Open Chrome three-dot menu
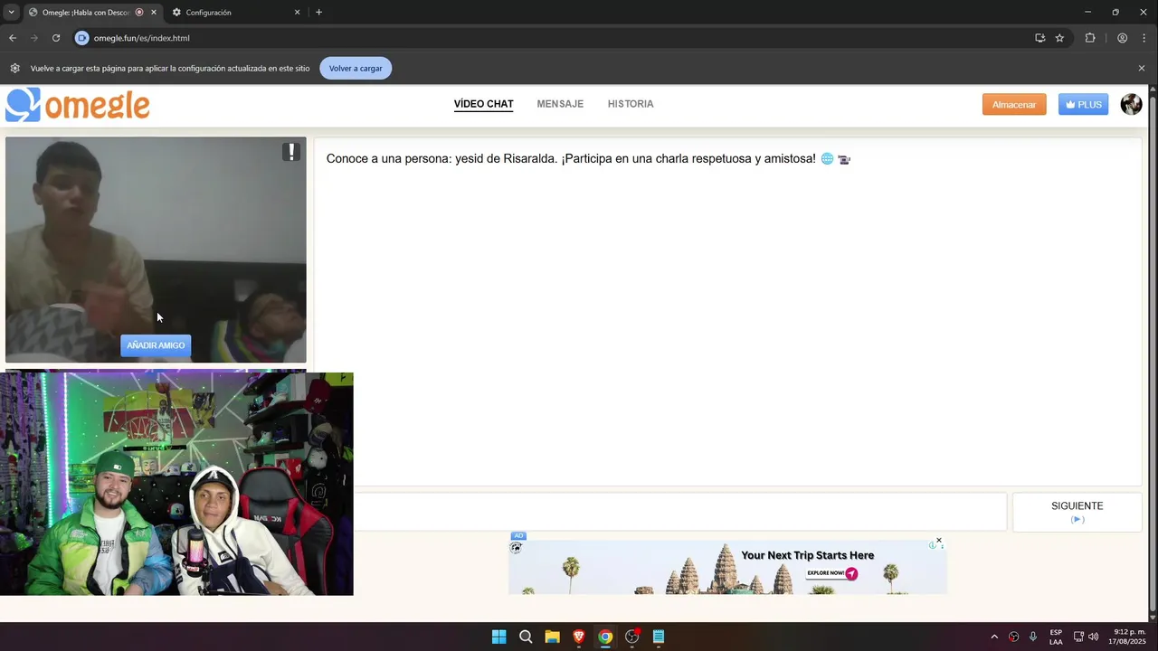Image resolution: width=1158 pixels, height=651 pixels. [x=1144, y=38]
